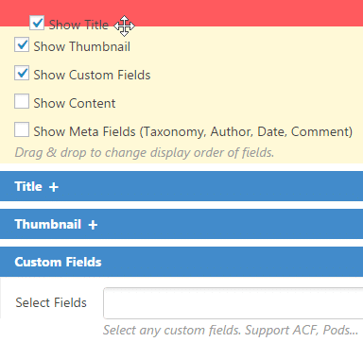
Task: Click the Show Content label text
Action: pos(75,103)
